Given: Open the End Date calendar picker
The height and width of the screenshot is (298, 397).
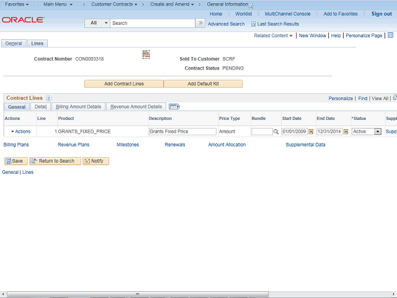Looking at the screenshot, I should tap(346, 132).
